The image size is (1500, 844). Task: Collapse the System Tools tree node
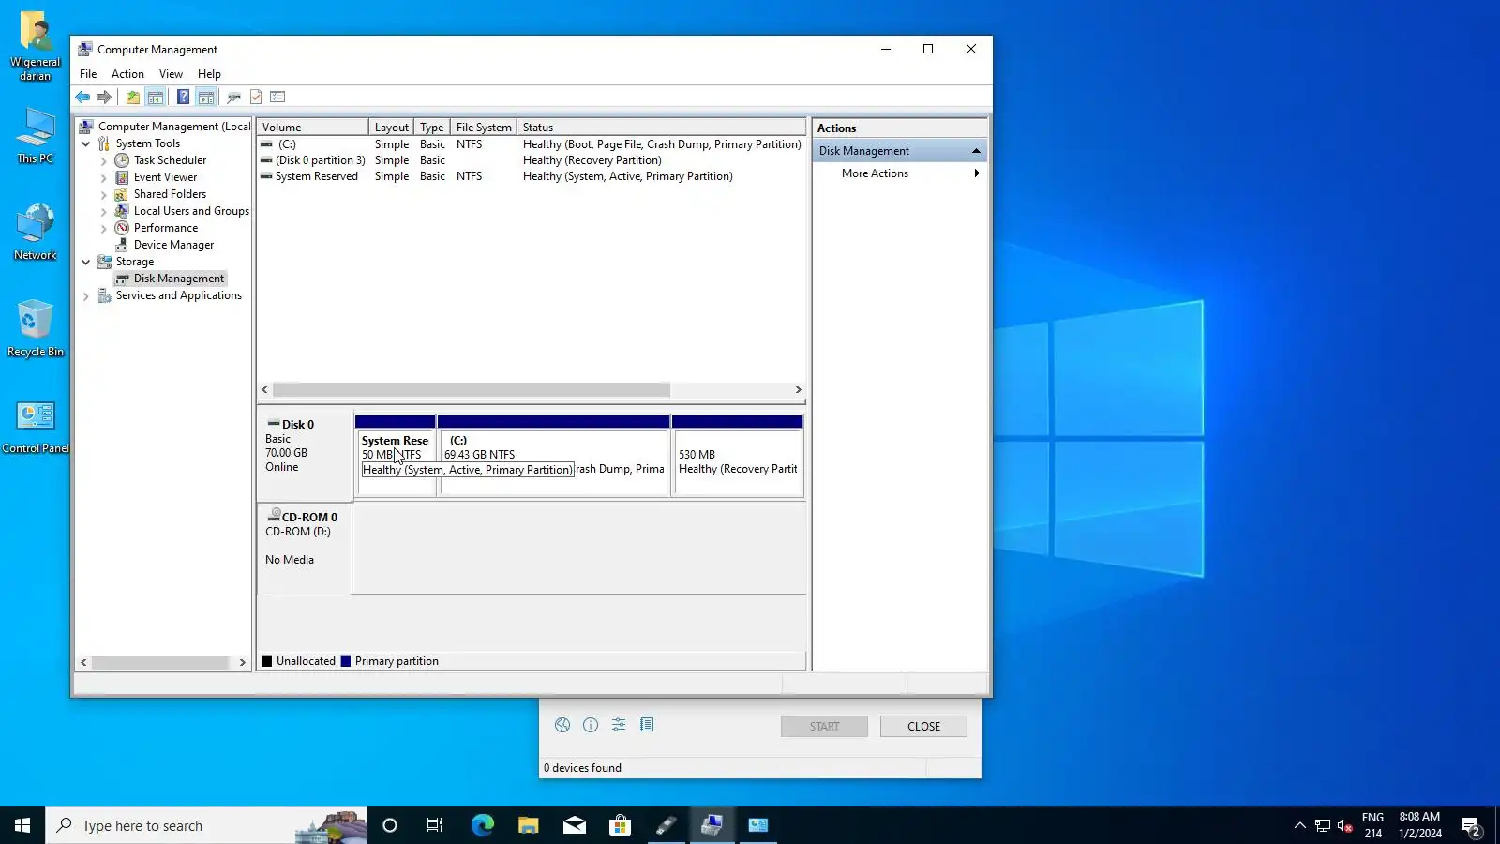[x=86, y=143]
